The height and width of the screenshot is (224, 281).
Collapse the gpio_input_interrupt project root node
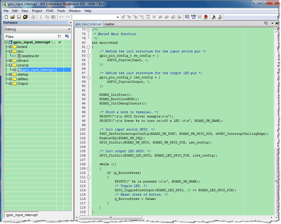(x=6, y=42)
